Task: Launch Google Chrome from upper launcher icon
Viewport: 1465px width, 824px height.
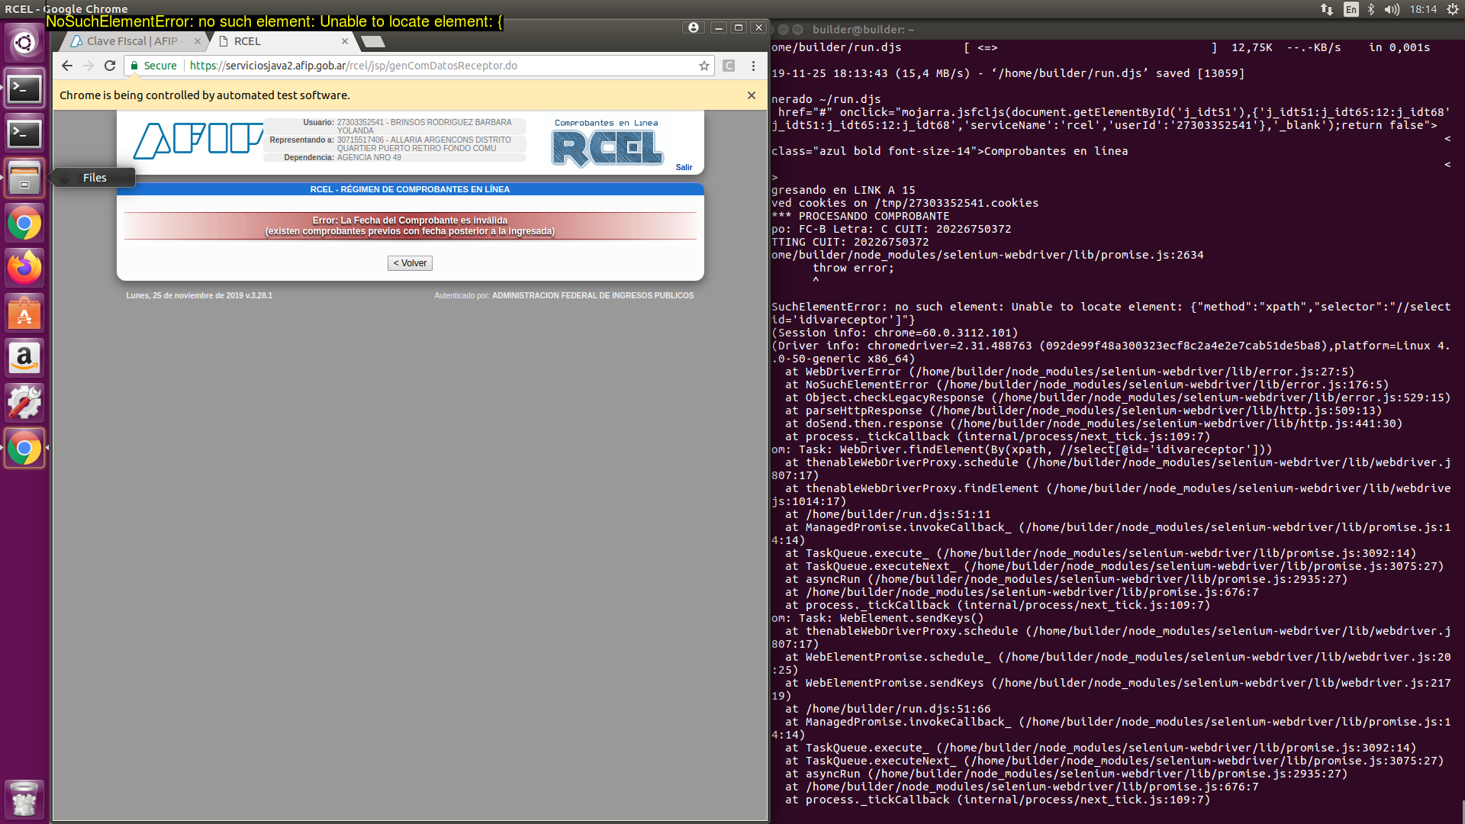Action: pos(24,224)
